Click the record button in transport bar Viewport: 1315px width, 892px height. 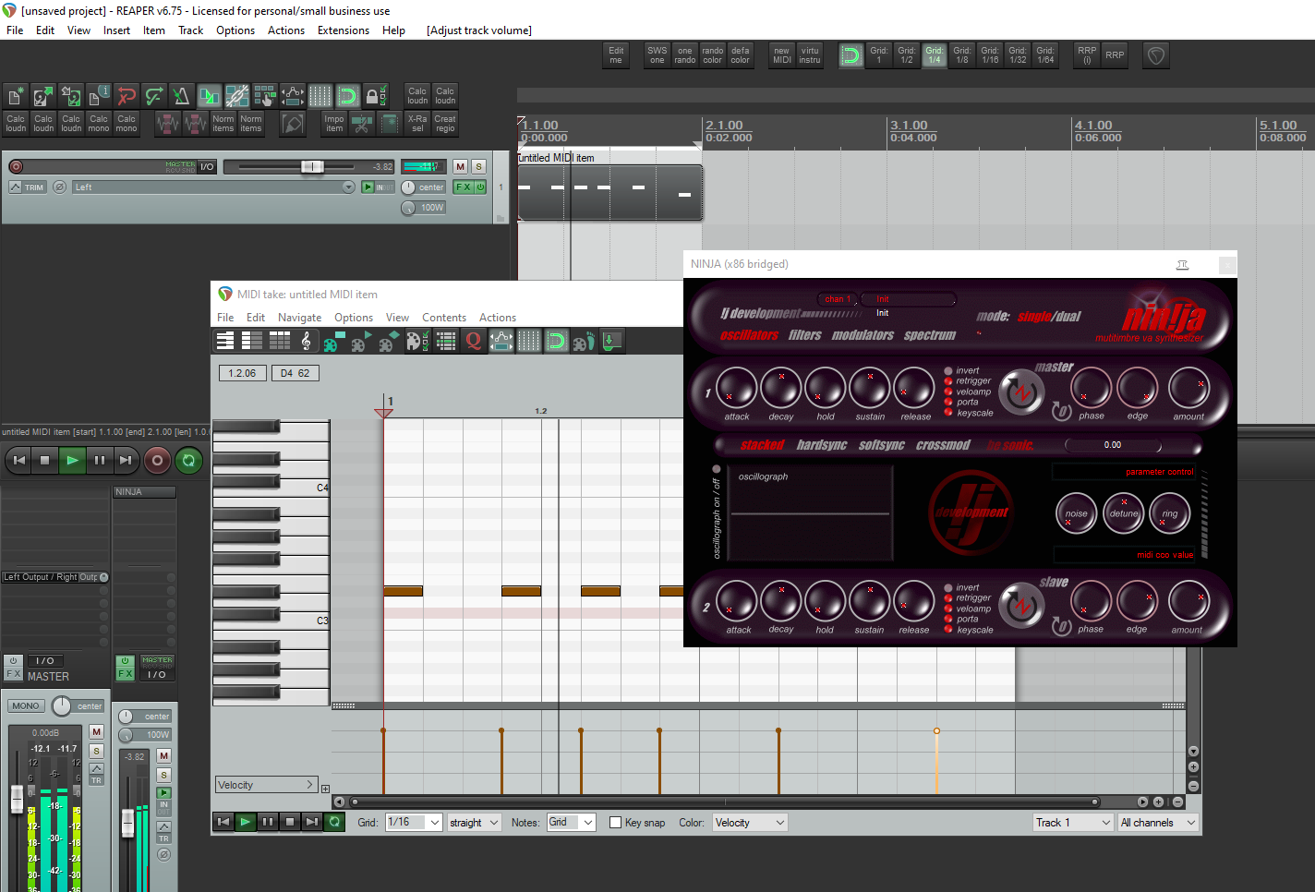157,460
